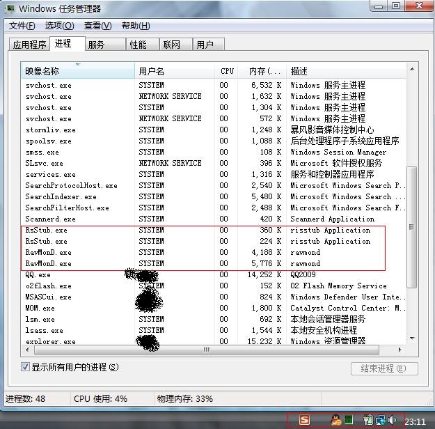The image size is (435, 429).
Task: Select the lsass.exe process row
Action: tap(214, 330)
